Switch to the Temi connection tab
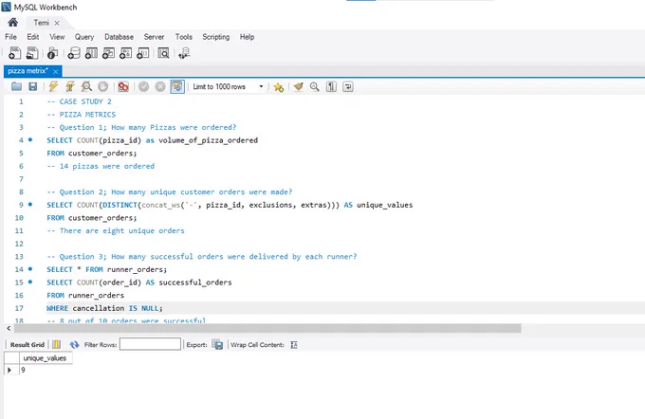The width and height of the screenshot is (645, 419). click(x=41, y=23)
